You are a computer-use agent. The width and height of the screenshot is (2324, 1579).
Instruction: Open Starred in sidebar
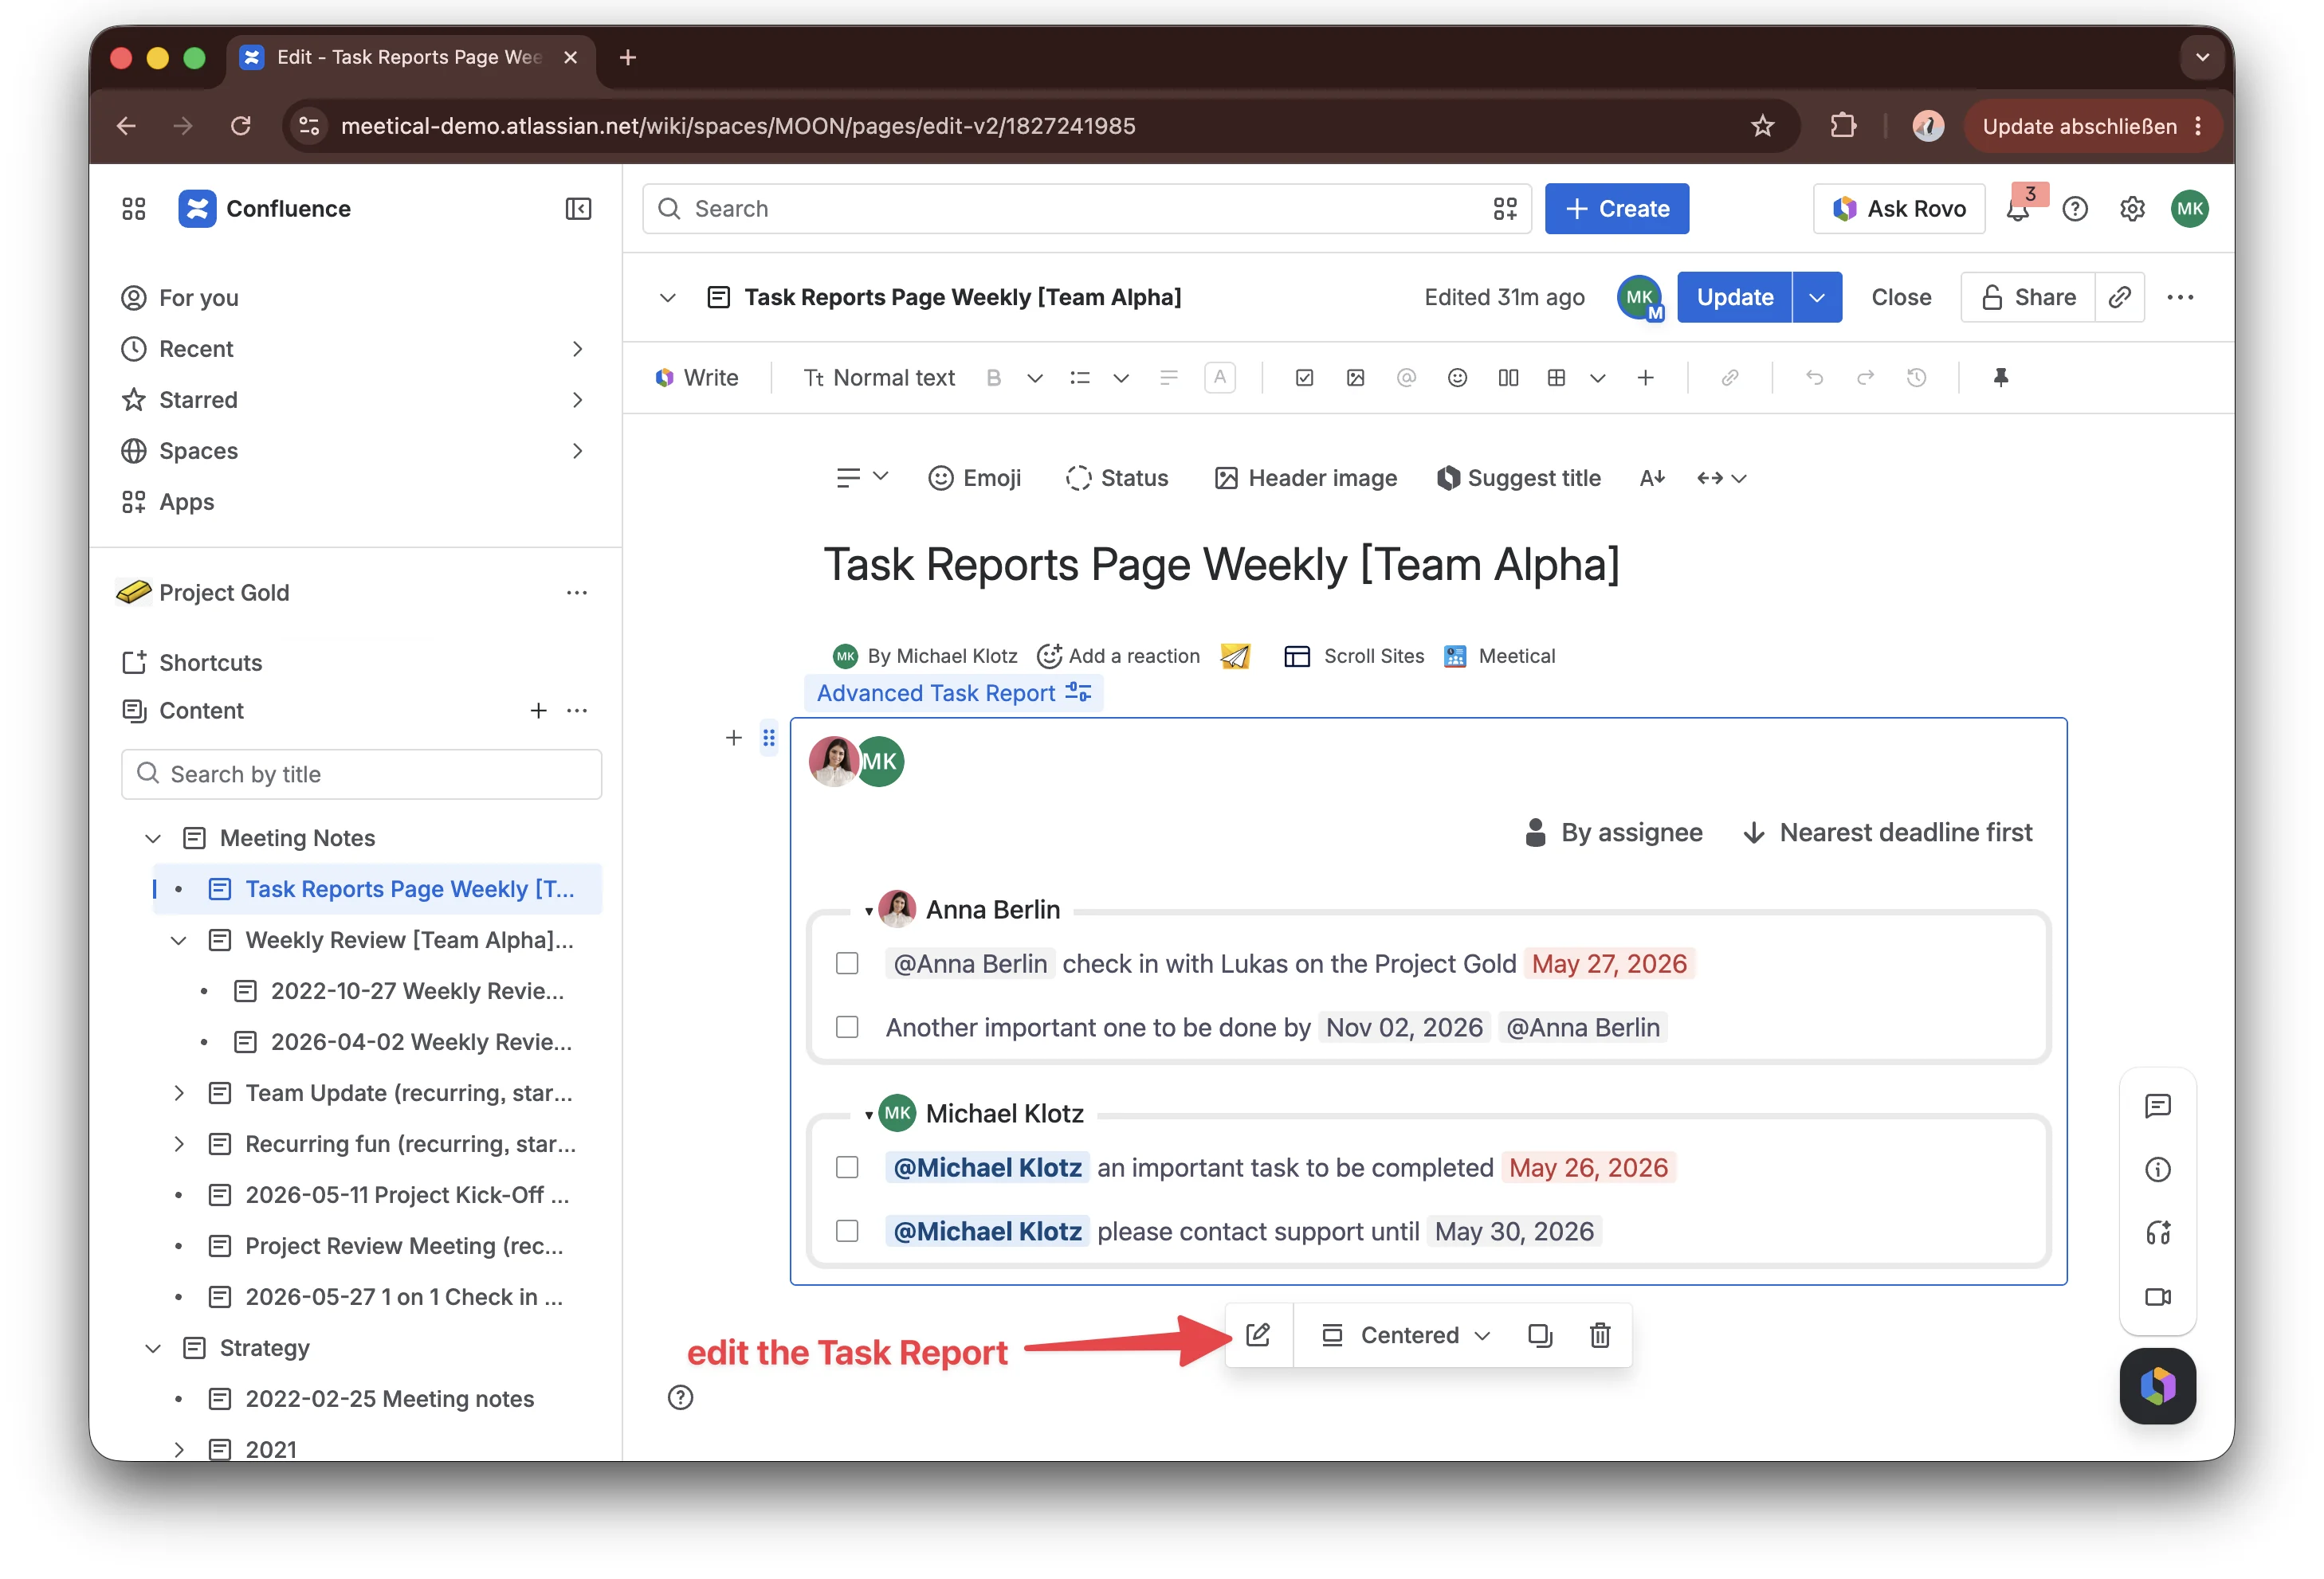coord(198,400)
